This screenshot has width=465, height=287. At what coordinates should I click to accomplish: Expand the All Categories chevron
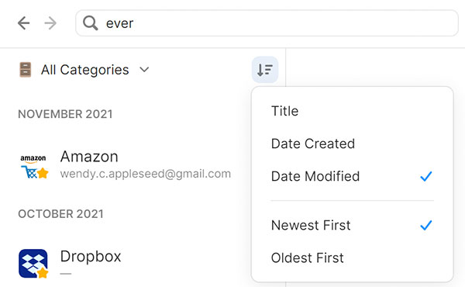[144, 70]
